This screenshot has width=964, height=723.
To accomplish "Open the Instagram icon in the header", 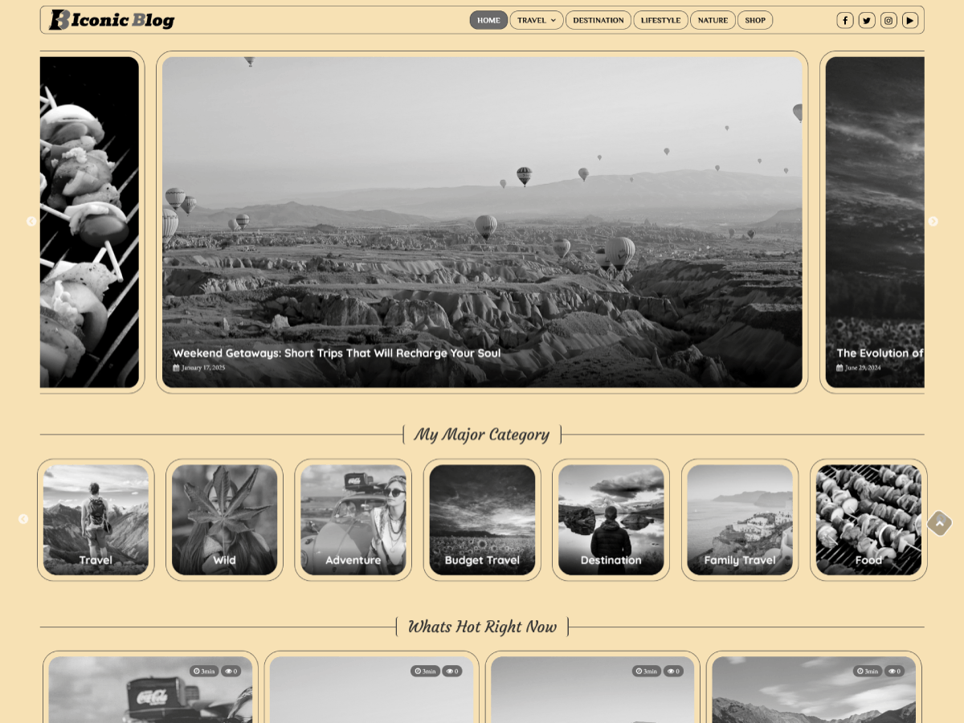I will (888, 20).
